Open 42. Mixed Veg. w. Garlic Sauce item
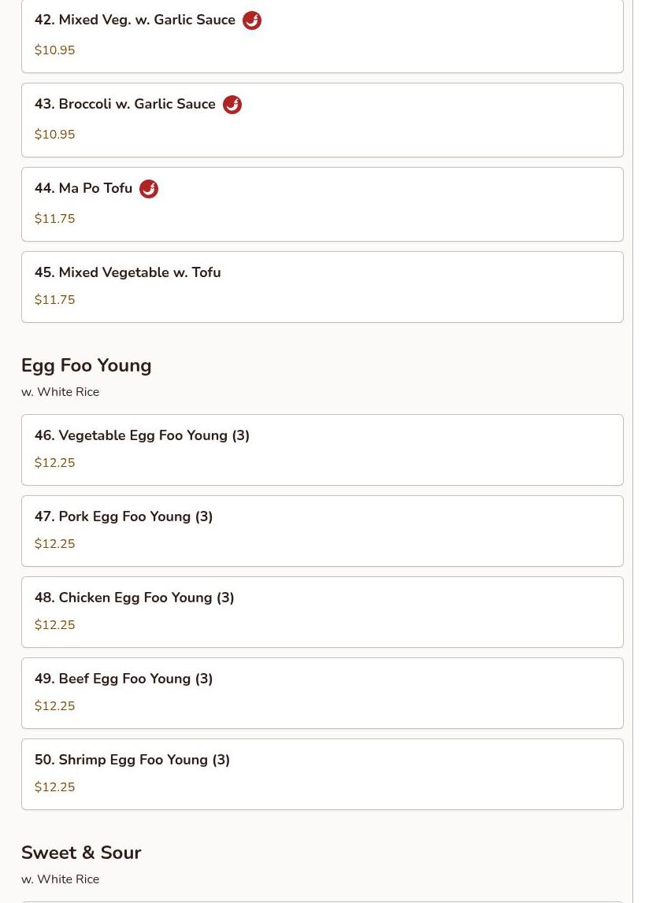 [x=135, y=20]
